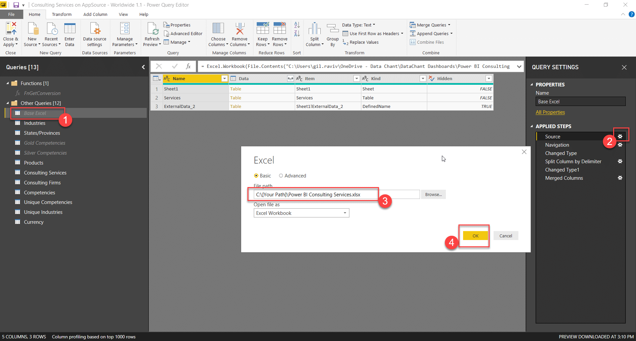Viewport: 636px width, 341px height.
Task: Collapse the Queries pane arrow
Action: tap(143, 67)
